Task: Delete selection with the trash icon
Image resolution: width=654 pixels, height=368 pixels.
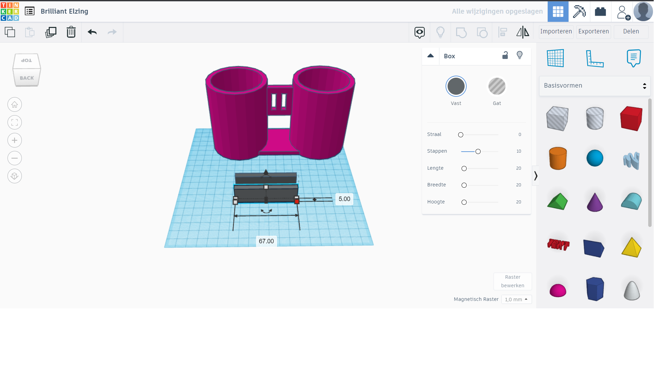Action: (71, 32)
